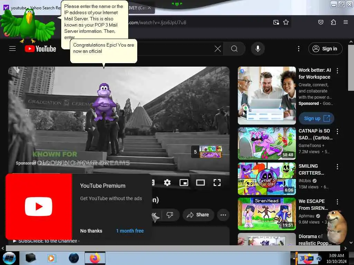Enter fullscreen video mode
354x265 pixels.
point(217,183)
